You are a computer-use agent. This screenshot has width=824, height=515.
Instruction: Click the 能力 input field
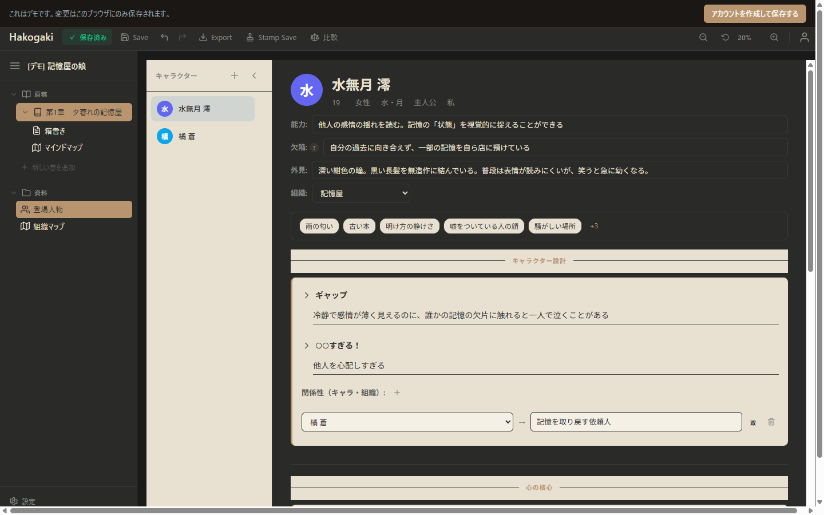(549, 125)
